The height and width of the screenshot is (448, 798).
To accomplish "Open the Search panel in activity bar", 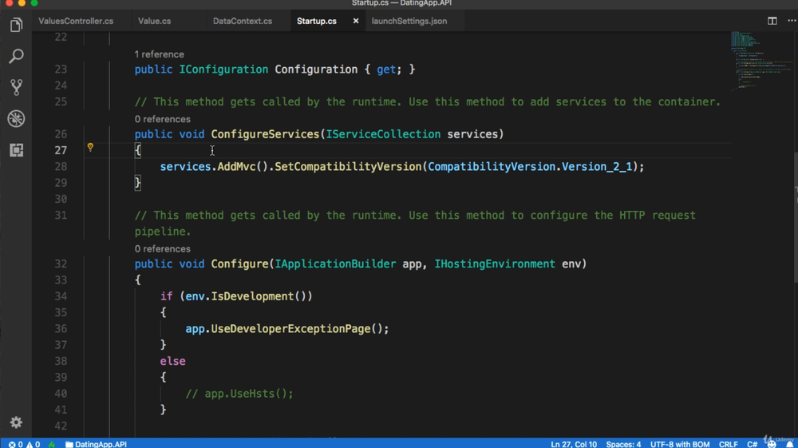I will [x=16, y=57].
